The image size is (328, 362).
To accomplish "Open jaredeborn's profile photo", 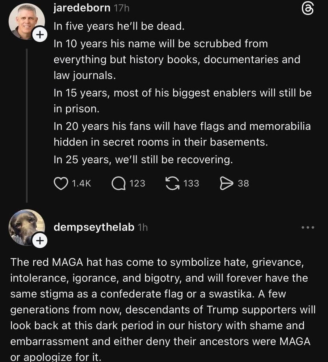I will point(27,21).
